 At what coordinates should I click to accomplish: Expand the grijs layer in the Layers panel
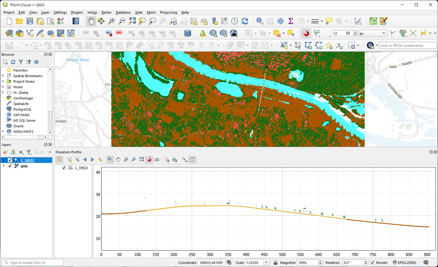click(x=3, y=166)
